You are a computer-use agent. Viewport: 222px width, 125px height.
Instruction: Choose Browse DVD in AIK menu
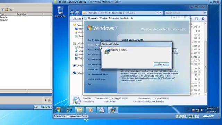point(93,69)
